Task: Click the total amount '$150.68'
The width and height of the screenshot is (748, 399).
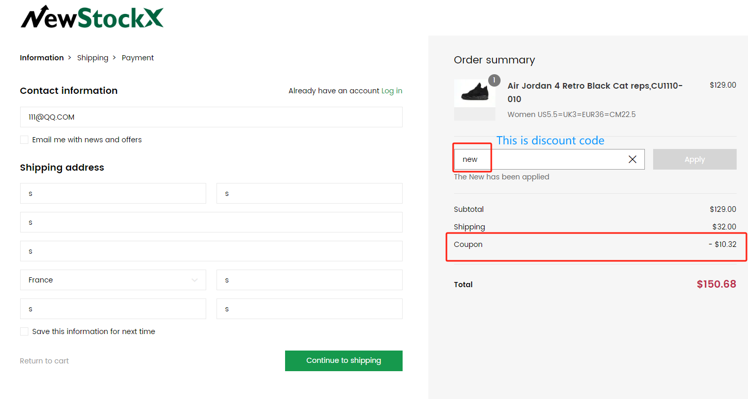Action: (717, 284)
